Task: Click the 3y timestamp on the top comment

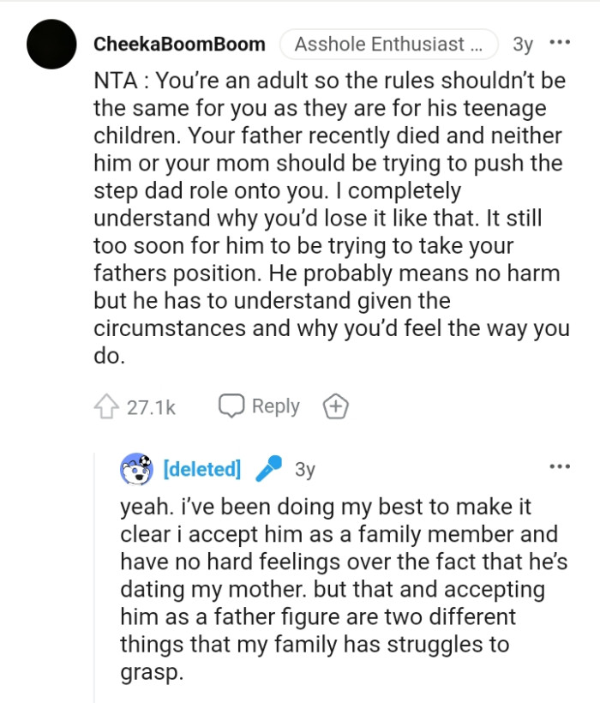Action: pos(519,42)
